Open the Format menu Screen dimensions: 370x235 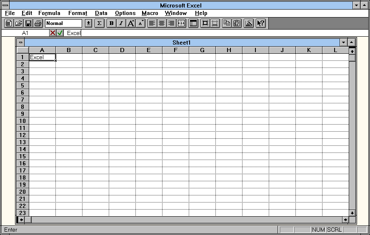(78, 13)
